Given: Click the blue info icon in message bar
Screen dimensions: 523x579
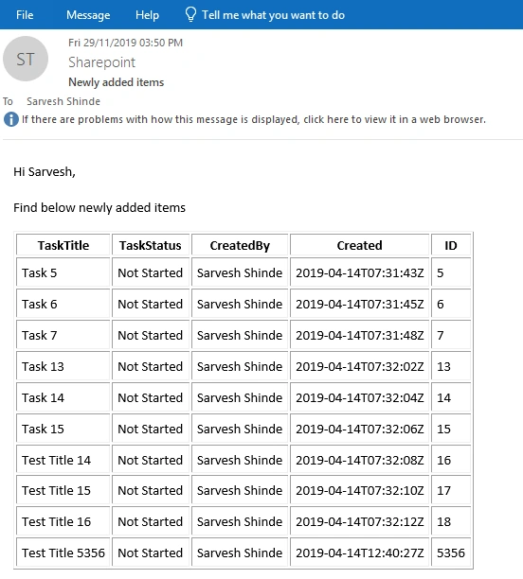Looking at the screenshot, I should (x=11, y=119).
